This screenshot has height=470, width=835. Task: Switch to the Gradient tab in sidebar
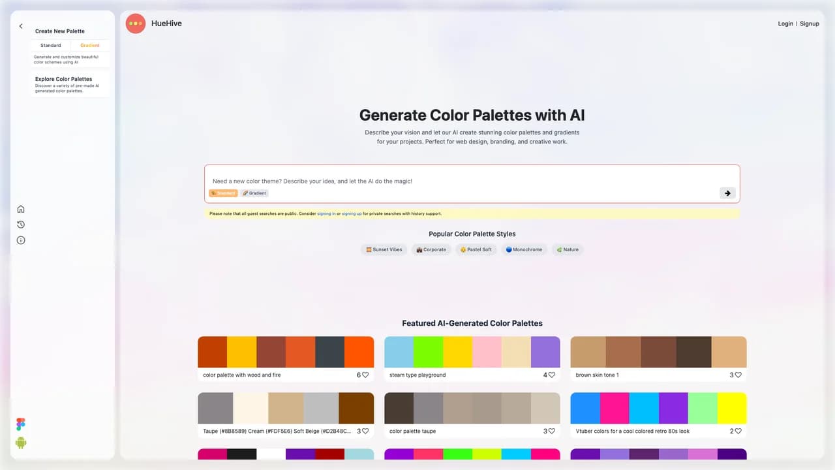coord(90,46)
